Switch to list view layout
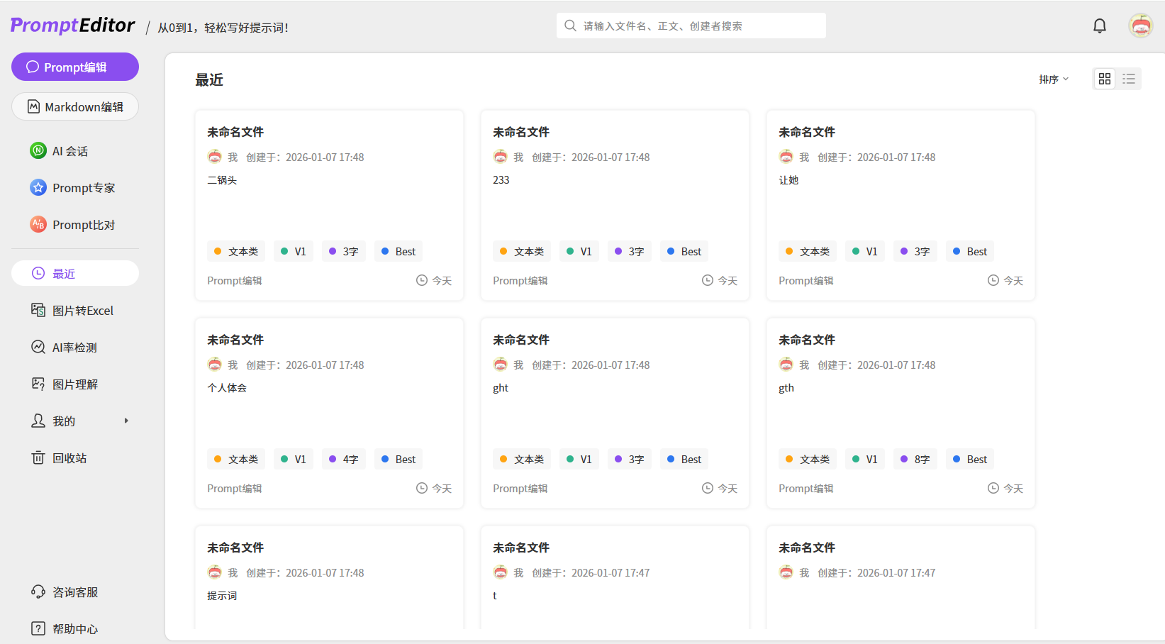The image size is (1165, 644). [1129, 79]
